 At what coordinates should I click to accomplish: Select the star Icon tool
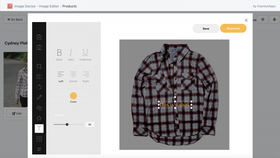39,118
